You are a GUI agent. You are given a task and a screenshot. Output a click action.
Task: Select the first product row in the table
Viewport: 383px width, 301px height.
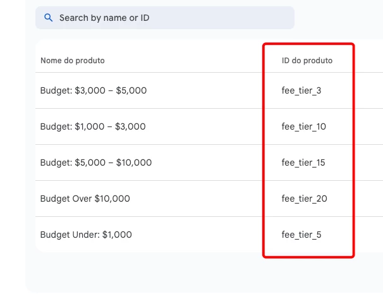[209, 90]
